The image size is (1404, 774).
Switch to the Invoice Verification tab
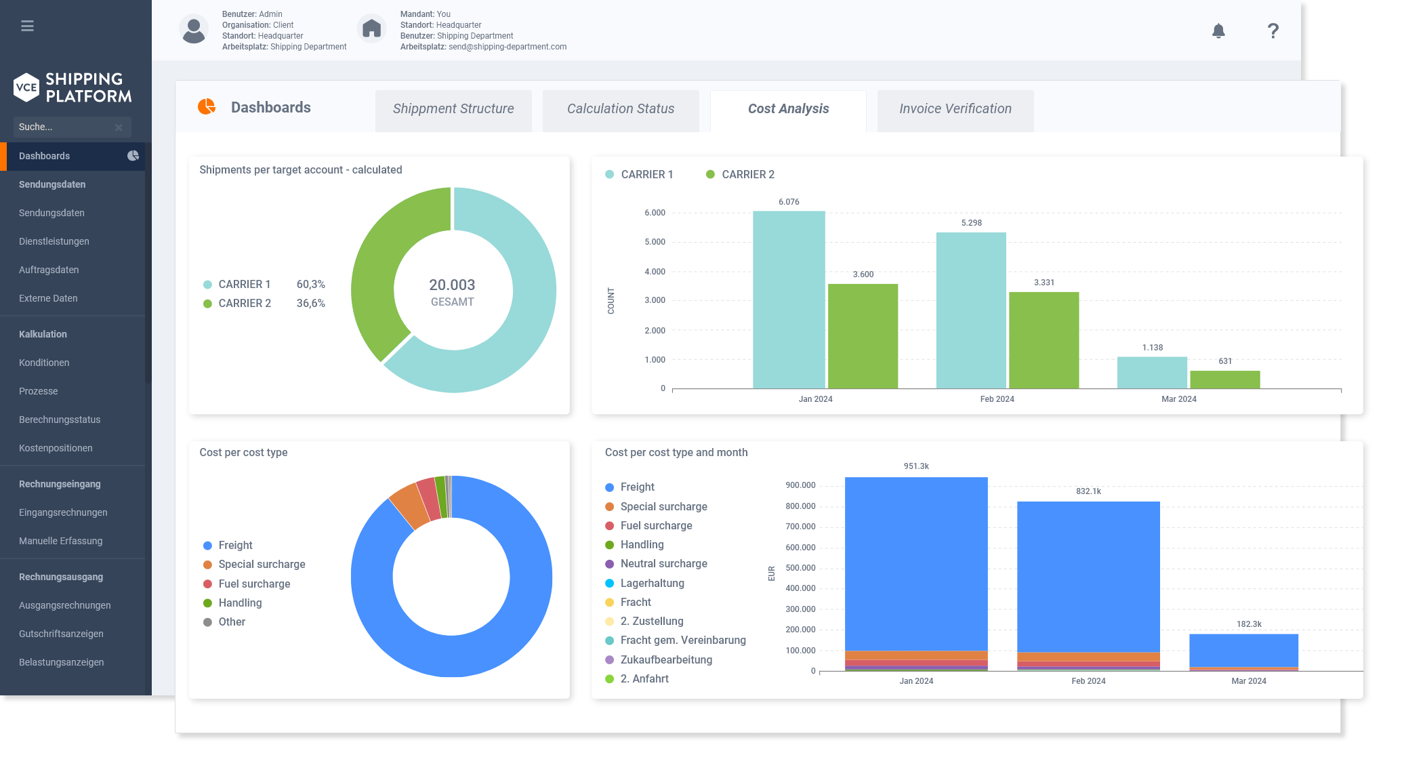(955, 109)
